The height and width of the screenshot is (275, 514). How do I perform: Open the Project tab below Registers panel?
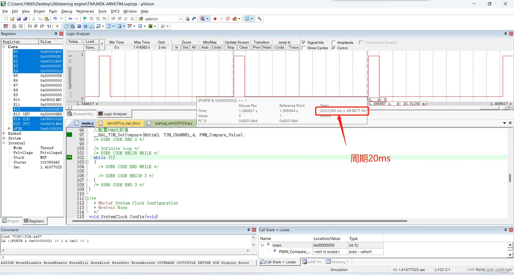pyautogui.click(x=11, y=221)
